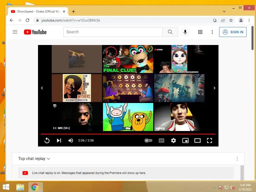Close the IShowSpeed tab

pyautogui.click(x=64, y=11)
